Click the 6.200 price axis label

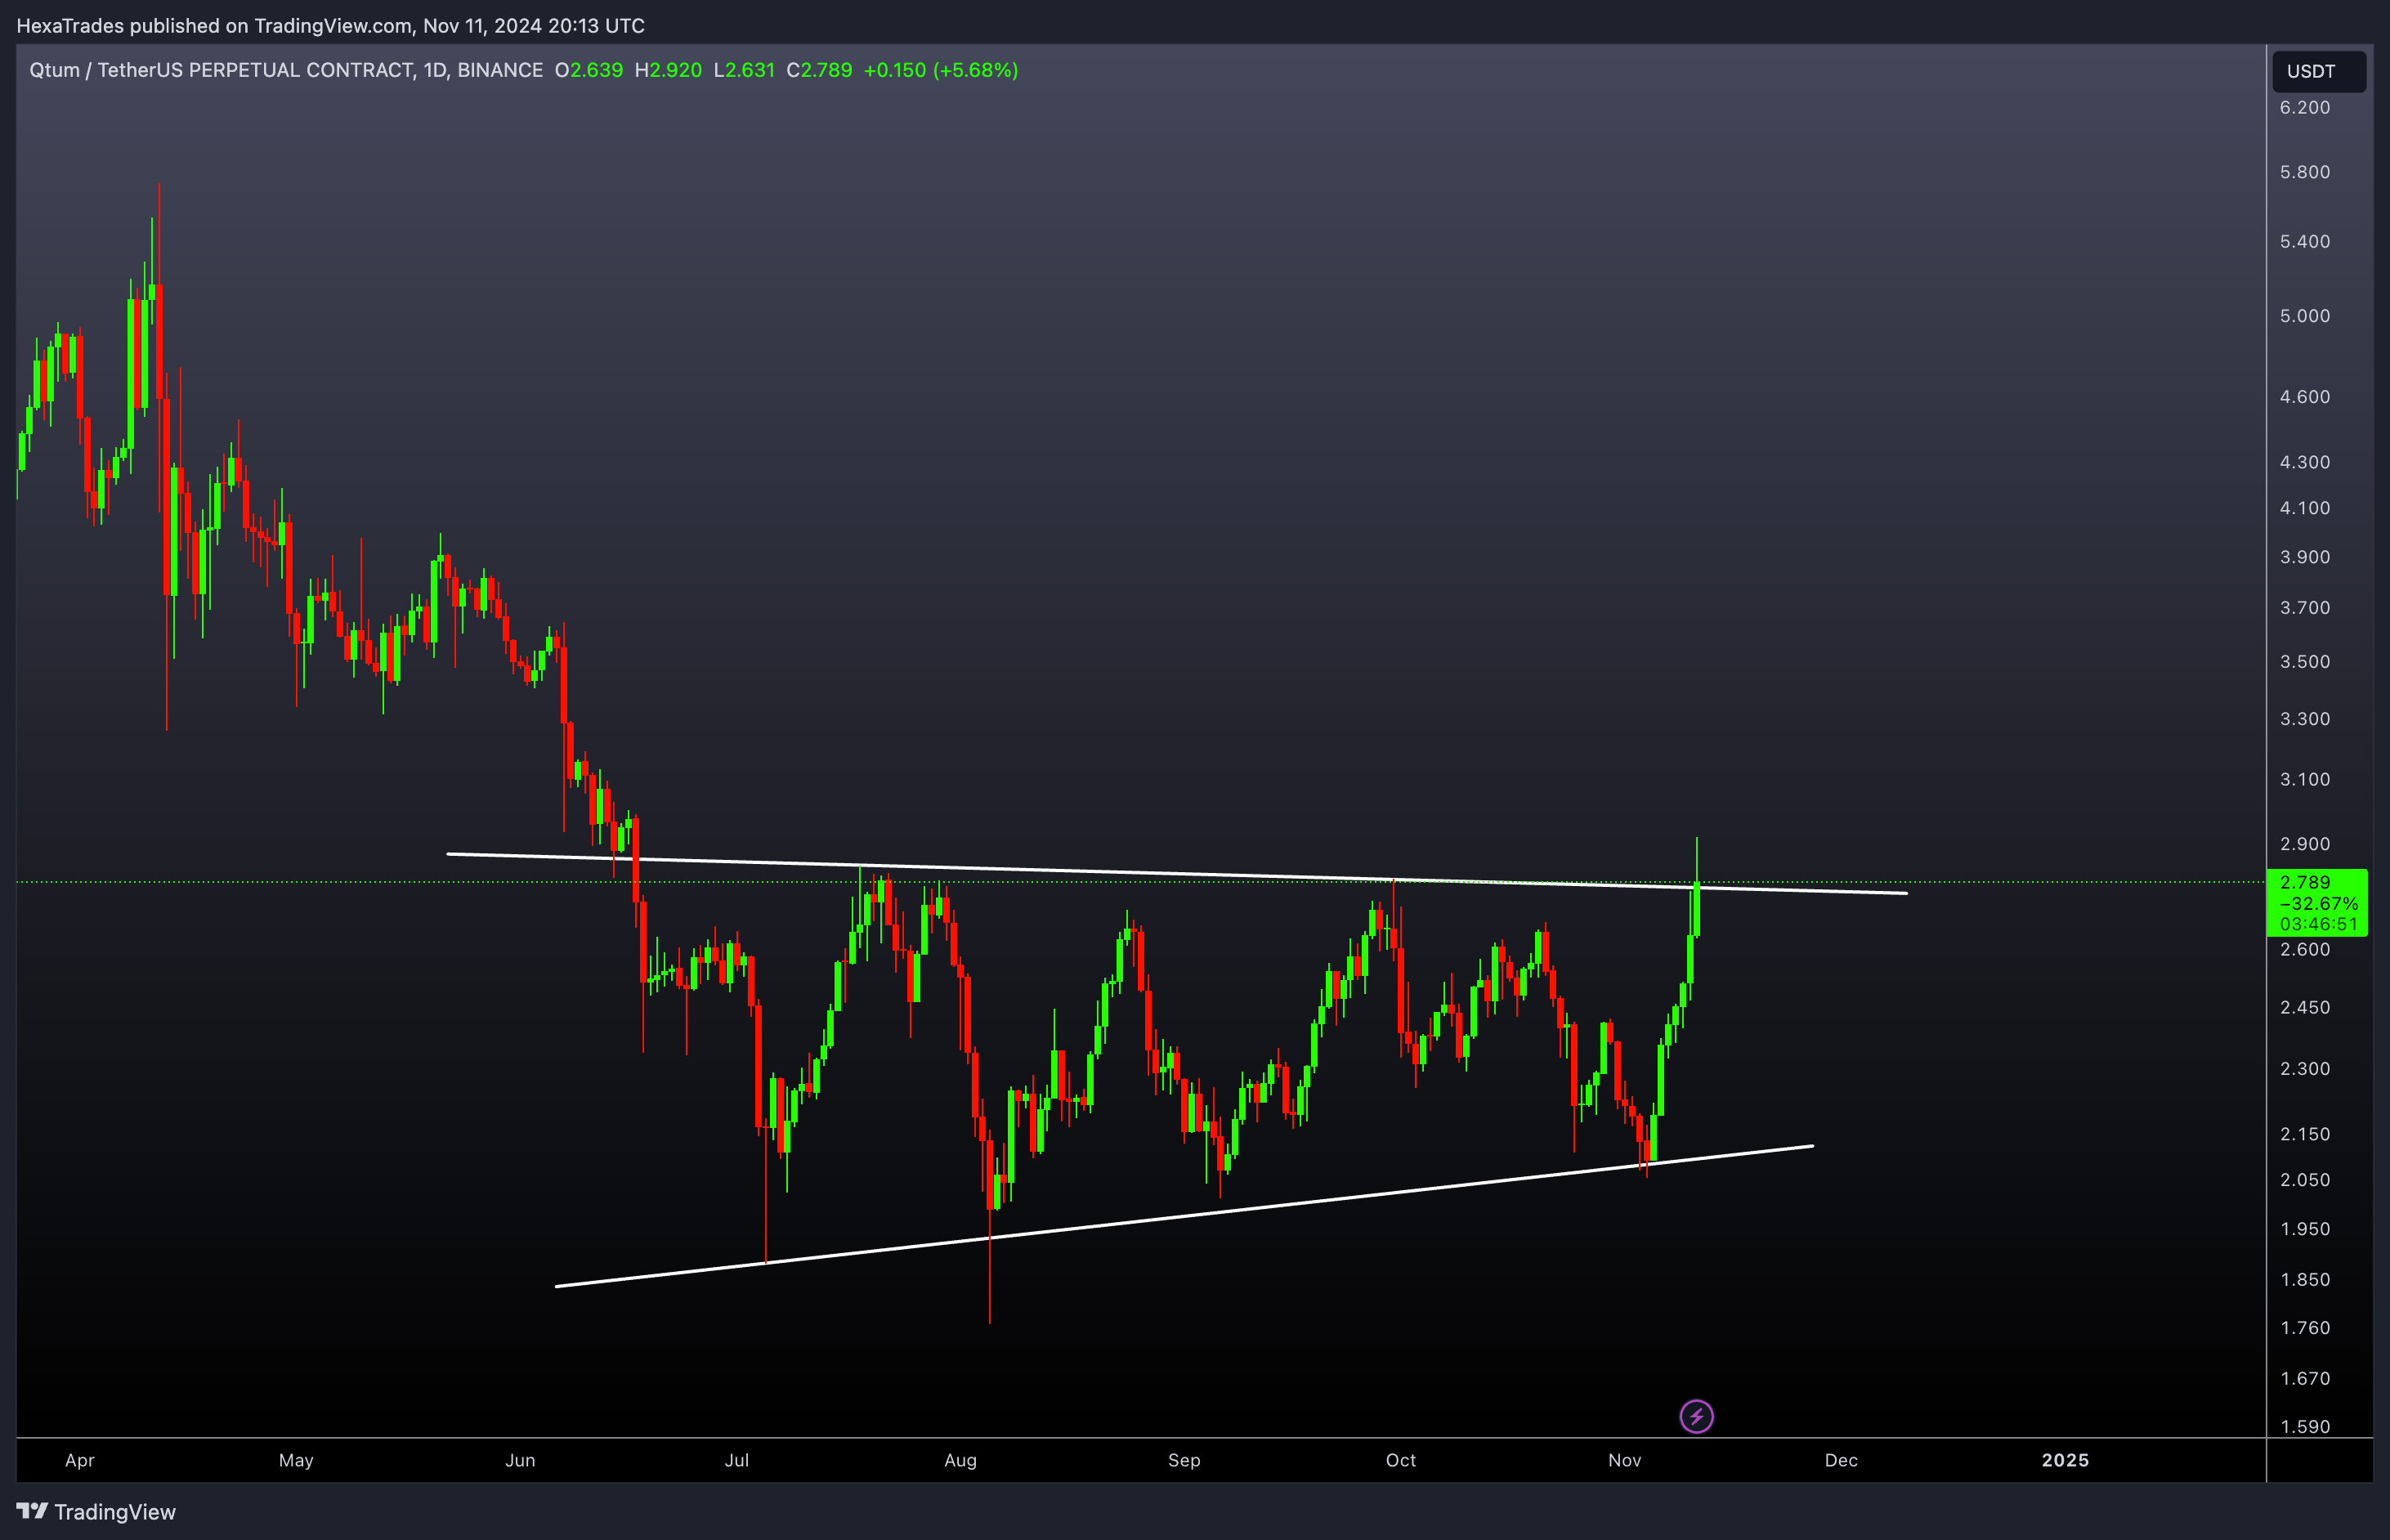(x=2304, y=108)
